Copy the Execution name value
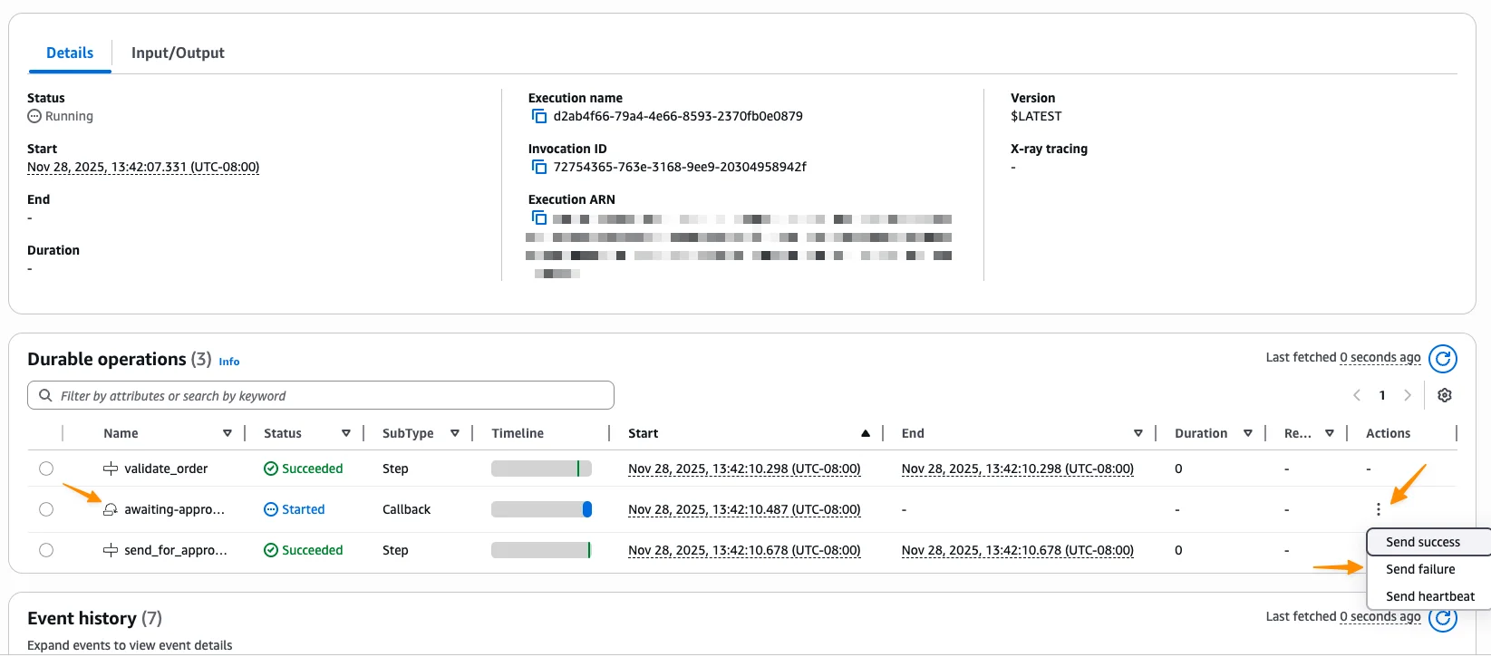 (x=539, y=116)
